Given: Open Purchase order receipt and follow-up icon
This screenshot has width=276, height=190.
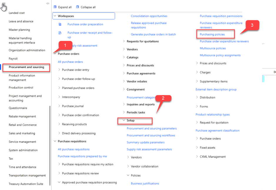Looking at the screenshot, I should pyautogui.click(x=60, y=33).
